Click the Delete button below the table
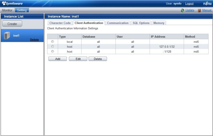This screenshot has height=136, width=213. pyautogui.click(x=98, y=59)
